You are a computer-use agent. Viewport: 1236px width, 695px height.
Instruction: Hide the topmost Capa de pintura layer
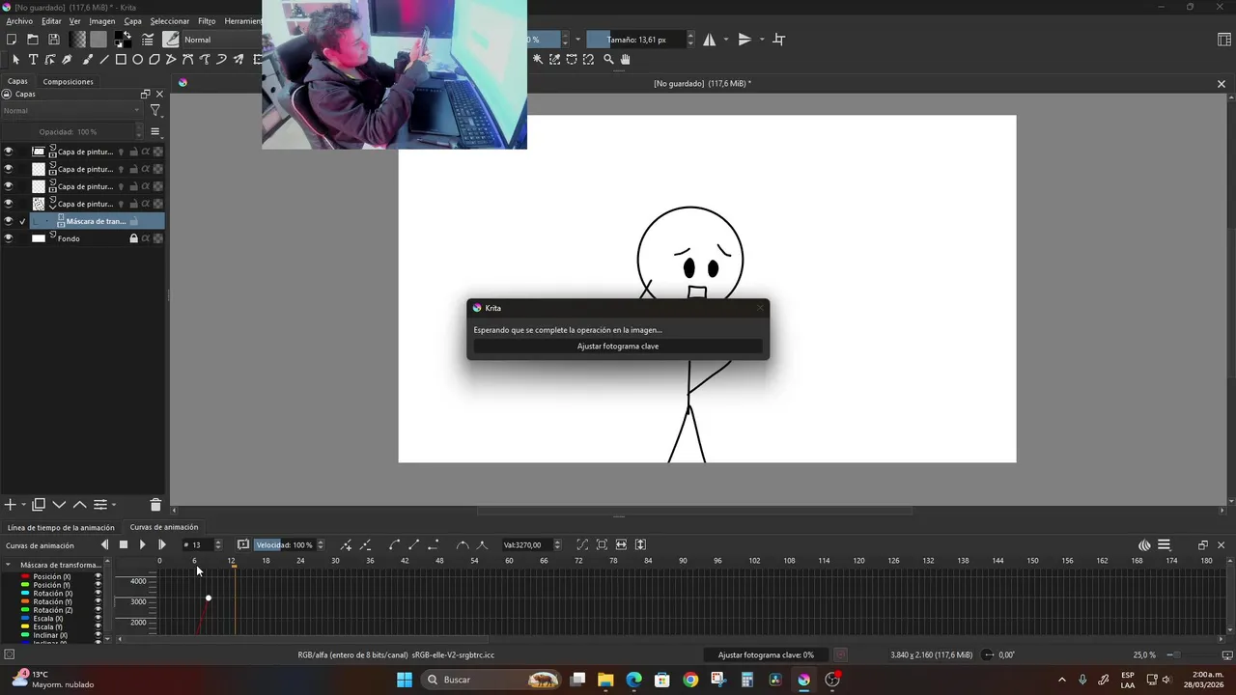click(x=9, y=152)
